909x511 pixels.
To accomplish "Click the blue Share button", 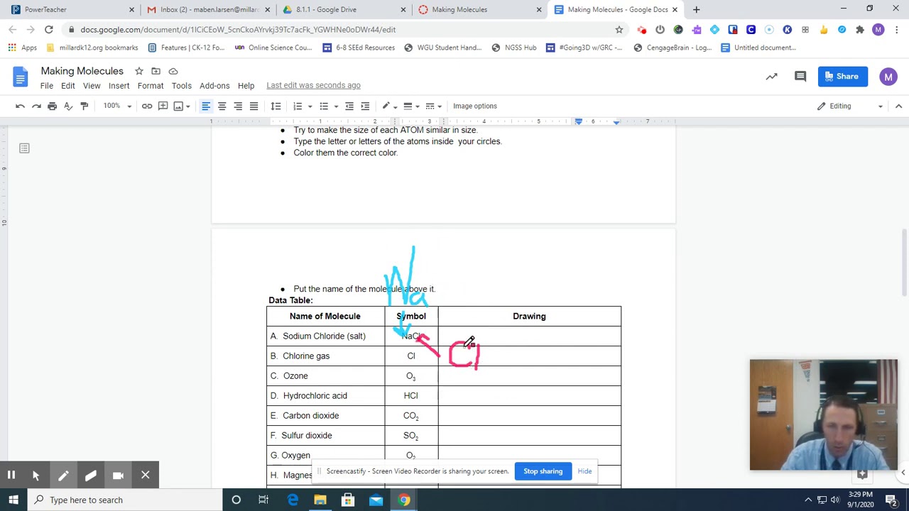I will [x=842, y=77].
